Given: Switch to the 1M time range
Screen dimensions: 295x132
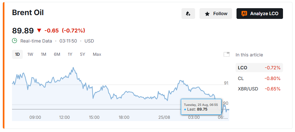Looking at the screenshot, I should click(43, 55).
